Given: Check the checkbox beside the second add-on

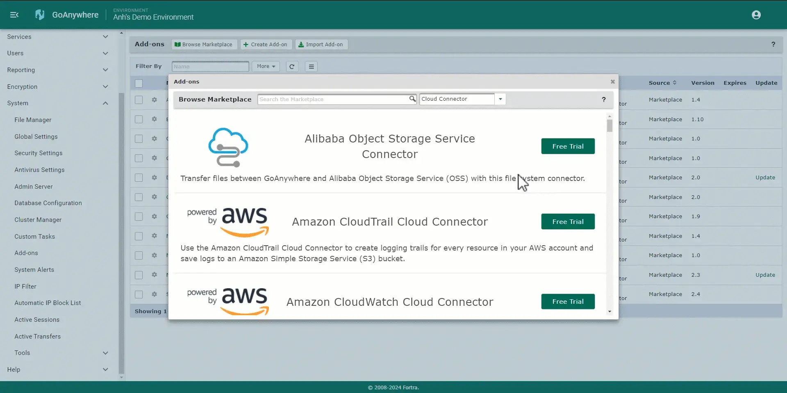Looking at the screenshot, I should (138, 119).
